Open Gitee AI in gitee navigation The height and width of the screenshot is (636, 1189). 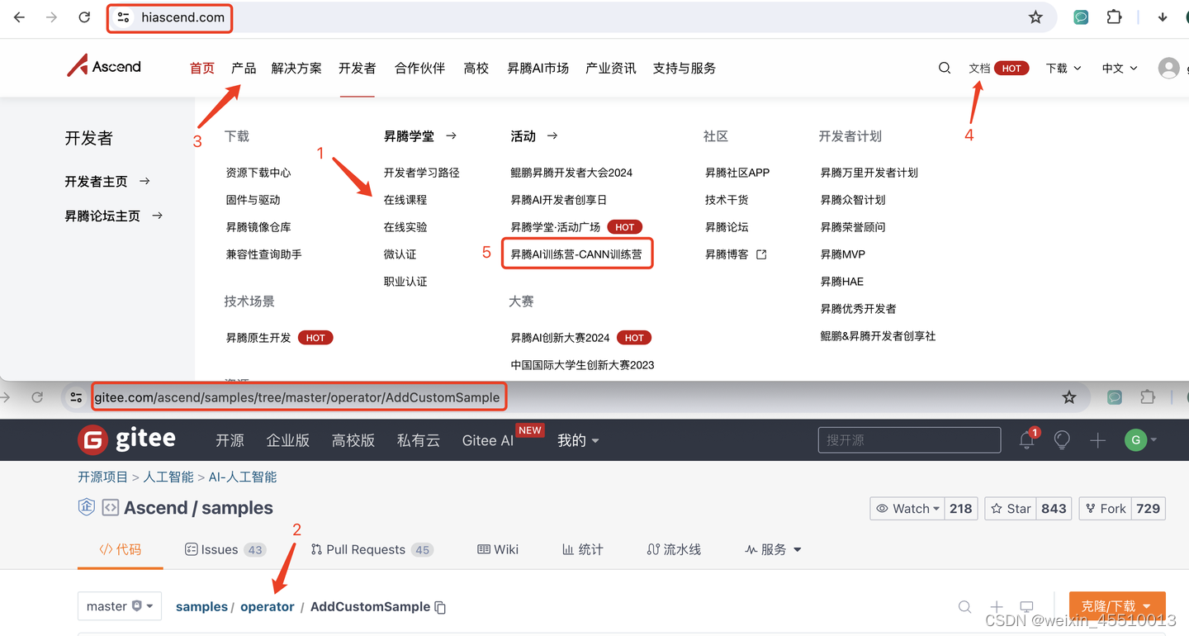pos(488,440)
